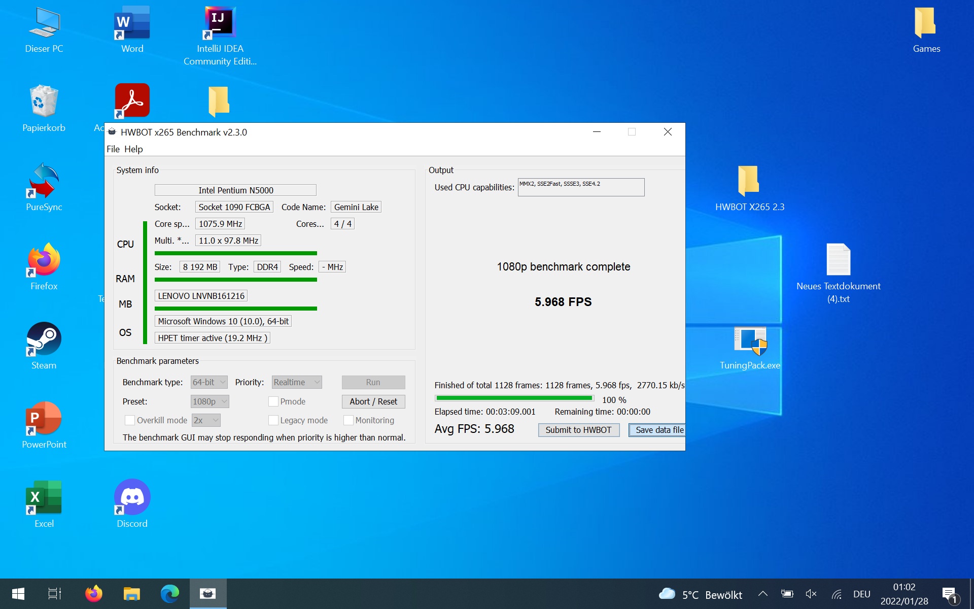The height and width of the screenshot is (609, 974).
Task: Minimize the HWBOT x265 Benchmark window
Action: (x=597, y=132)
